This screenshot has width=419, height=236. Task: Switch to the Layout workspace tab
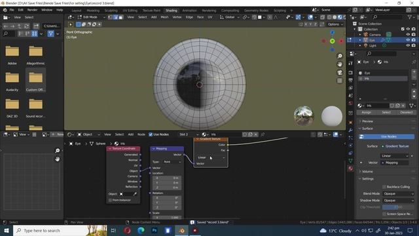point(77,10)
